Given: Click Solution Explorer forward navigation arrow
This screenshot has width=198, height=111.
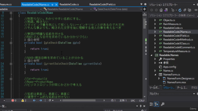Looking at the screenshot, I should click(x=156, y=10).
